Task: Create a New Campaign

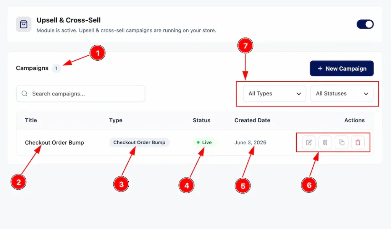Action: pos(342,68)
